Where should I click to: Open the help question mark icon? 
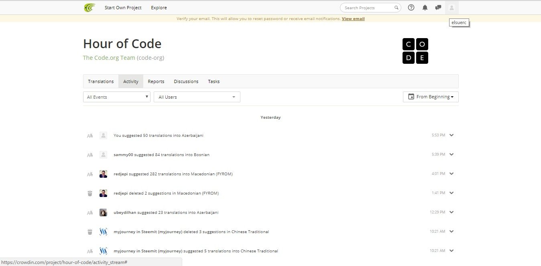click(411, 8)
